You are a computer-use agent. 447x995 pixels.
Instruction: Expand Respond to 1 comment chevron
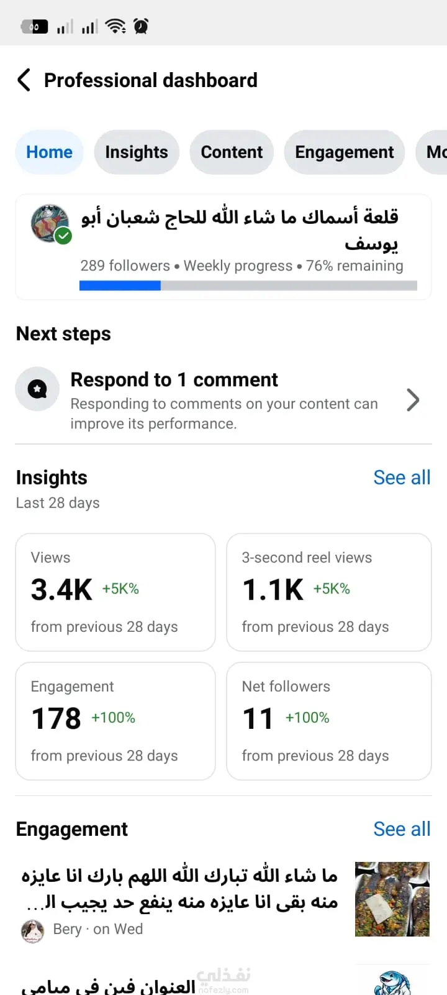tap(413, 400)
